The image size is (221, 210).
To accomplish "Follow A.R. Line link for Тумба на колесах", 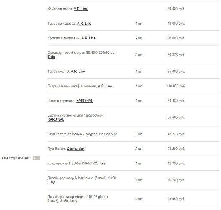I will (84, 24).
